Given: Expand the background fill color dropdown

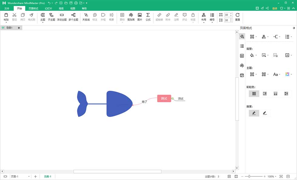Looking at the screenshot, I should click(256, 55).
